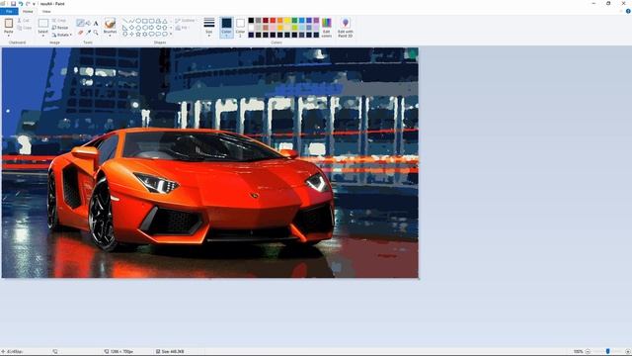The width and height of the screenshot is (632, 356).
Task: Choose the Triangle shape
Action: pos(165,21)
